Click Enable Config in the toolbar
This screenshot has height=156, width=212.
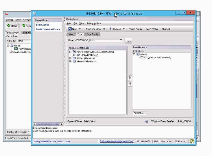tap(135, 29)
